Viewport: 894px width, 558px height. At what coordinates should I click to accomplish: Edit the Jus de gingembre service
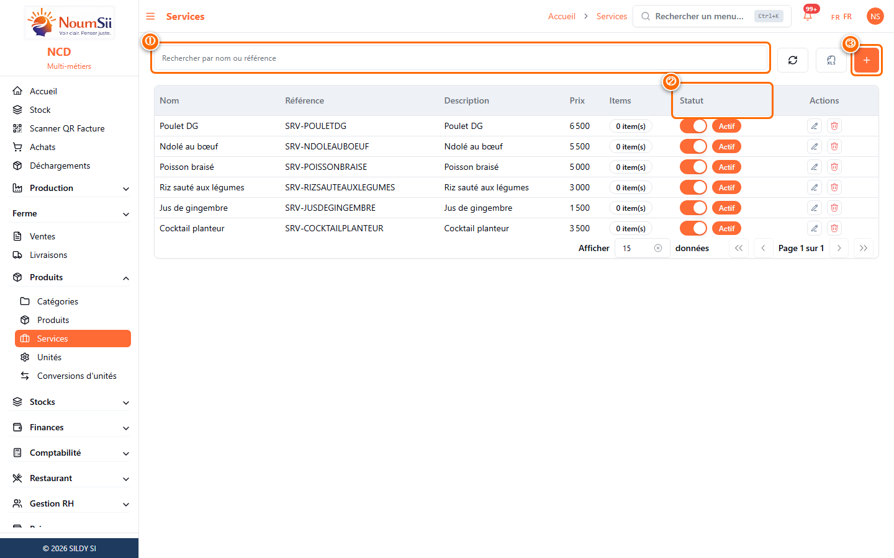click(x=815, y=208)
